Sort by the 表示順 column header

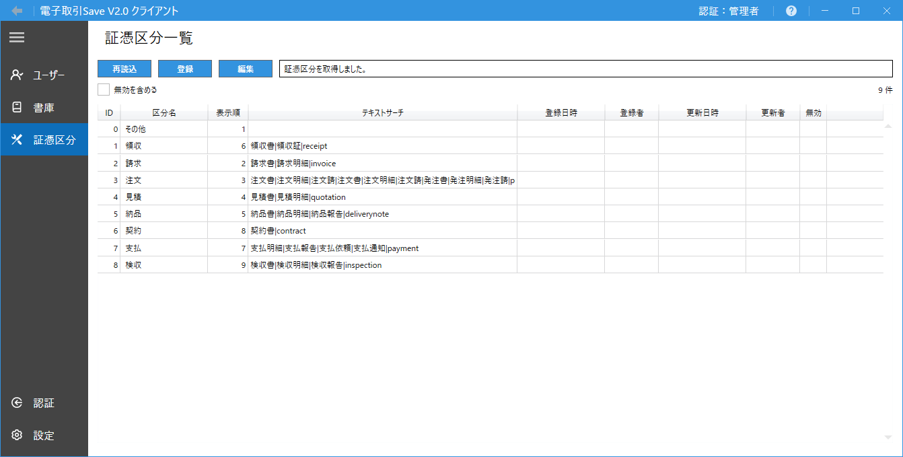coord(227,113)
